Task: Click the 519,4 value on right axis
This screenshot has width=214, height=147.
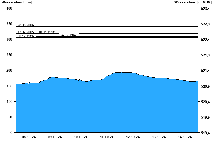Action: 205,133
